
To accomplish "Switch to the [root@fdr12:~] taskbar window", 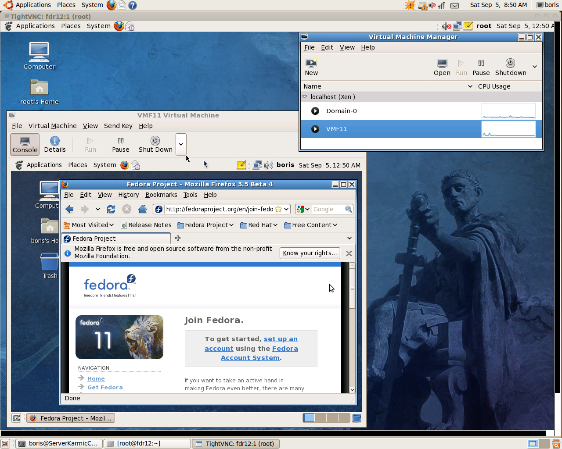I will point(147,444).
